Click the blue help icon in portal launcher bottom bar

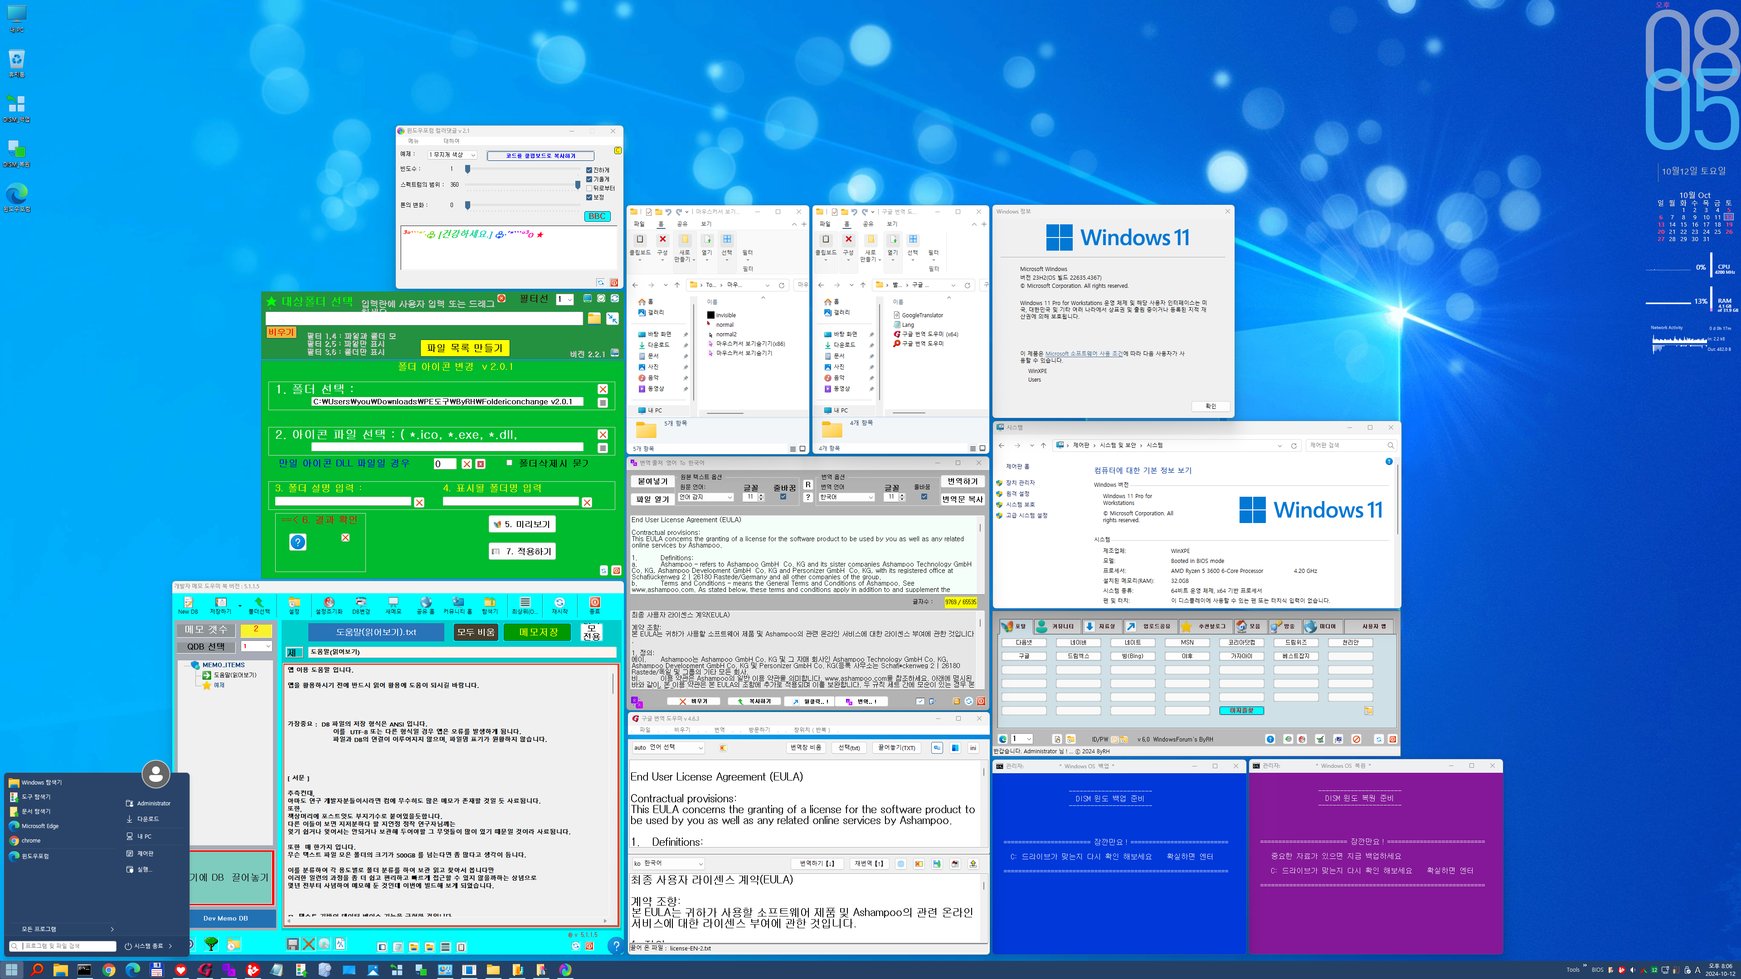tap(1270, 739)
